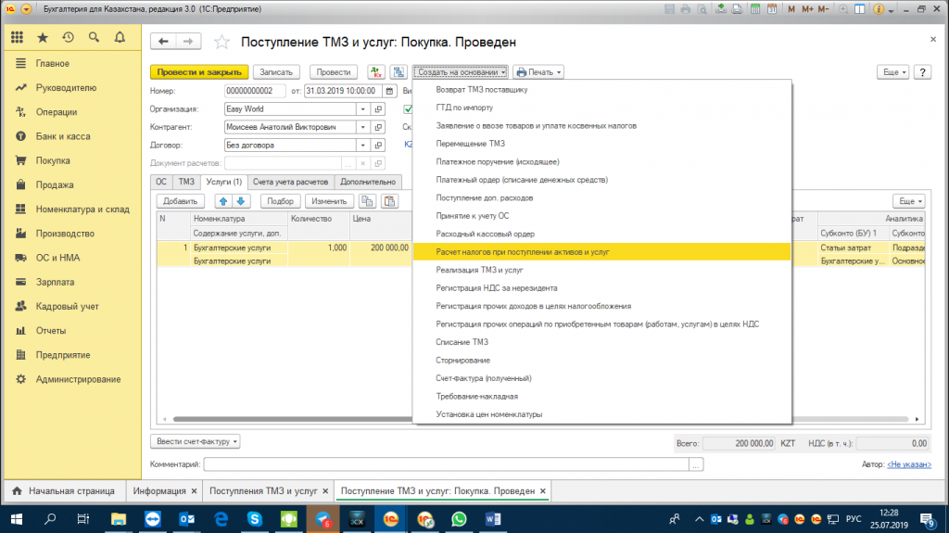949x533 pixels.
Task: Go back with the left arrow
Action: click(163, 41)
